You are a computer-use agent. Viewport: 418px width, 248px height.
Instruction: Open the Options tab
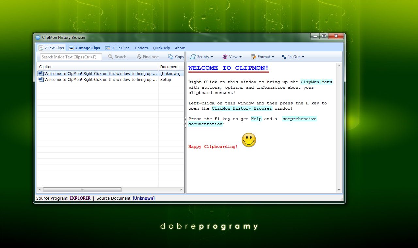(x=141, y=48)
